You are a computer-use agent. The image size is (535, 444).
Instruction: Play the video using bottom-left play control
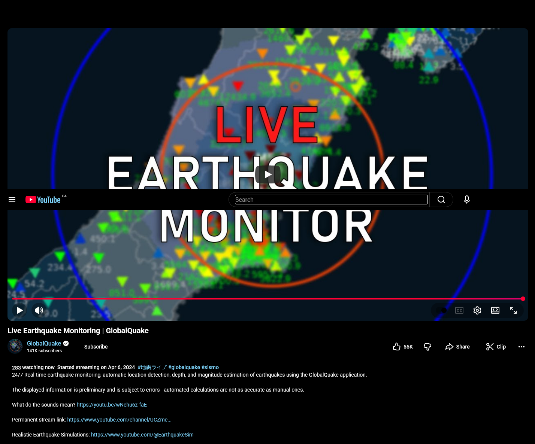pyautogui.click(x=19, y=310)
